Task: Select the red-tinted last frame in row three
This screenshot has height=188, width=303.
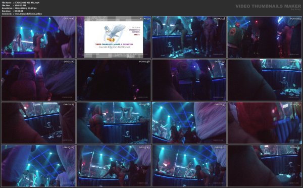Action: [x=265, y=123]
